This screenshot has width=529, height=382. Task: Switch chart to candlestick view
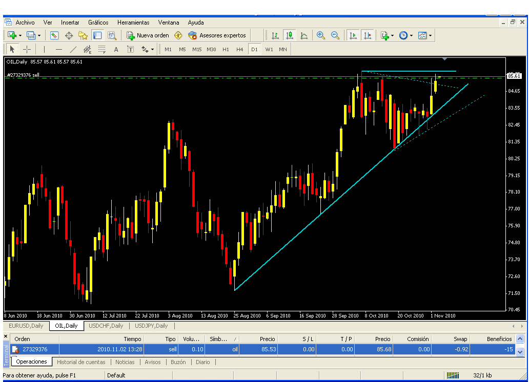pos(290,35)
